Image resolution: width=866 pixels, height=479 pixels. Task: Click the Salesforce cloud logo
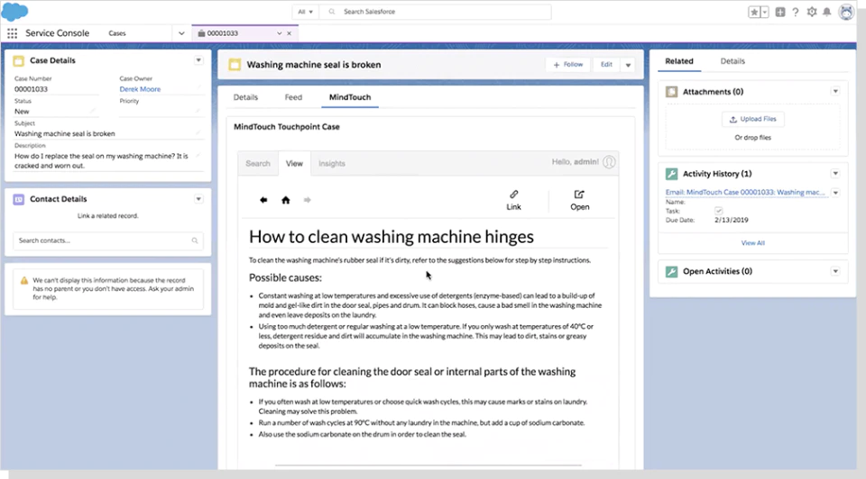[x=15, y=11]
